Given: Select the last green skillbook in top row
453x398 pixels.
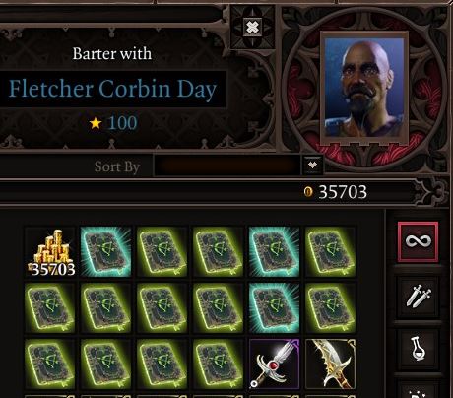Looking at the screenshot, I should pyautogui.click(x=330, y=251).
